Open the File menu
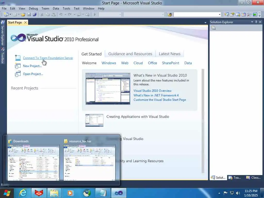Image resolution: width=264 pixels, height=198 pixels. point(4,9)
